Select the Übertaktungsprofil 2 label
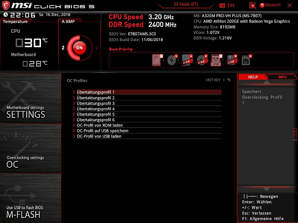The height and width of the screenshot is (223, 298). [x=96, y=98]
